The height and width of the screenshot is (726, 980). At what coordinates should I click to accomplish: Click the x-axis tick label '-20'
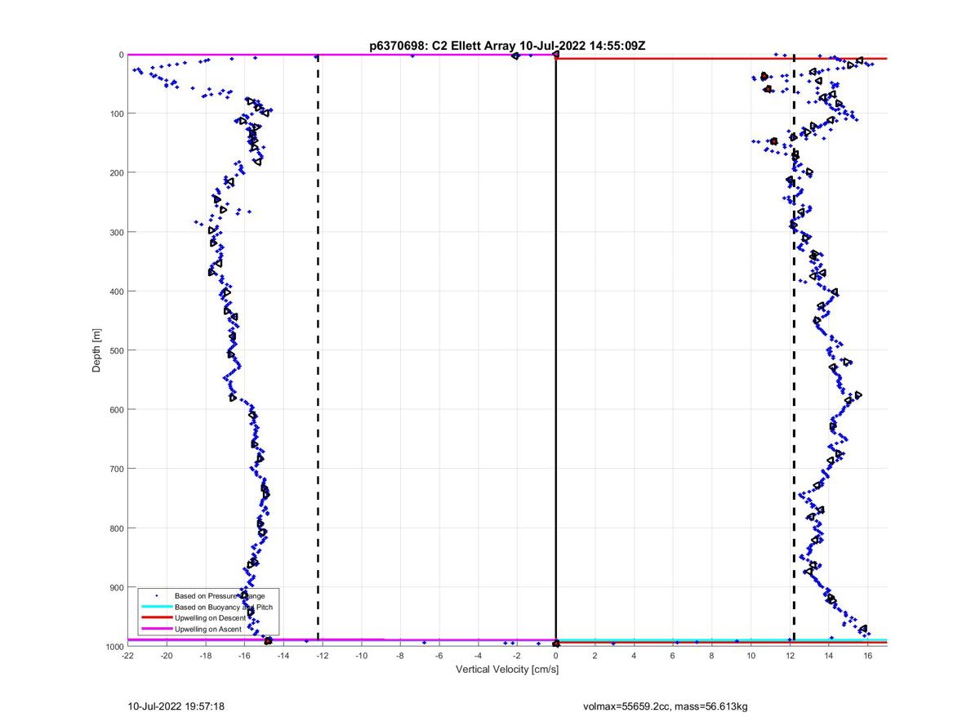[167, 655]
